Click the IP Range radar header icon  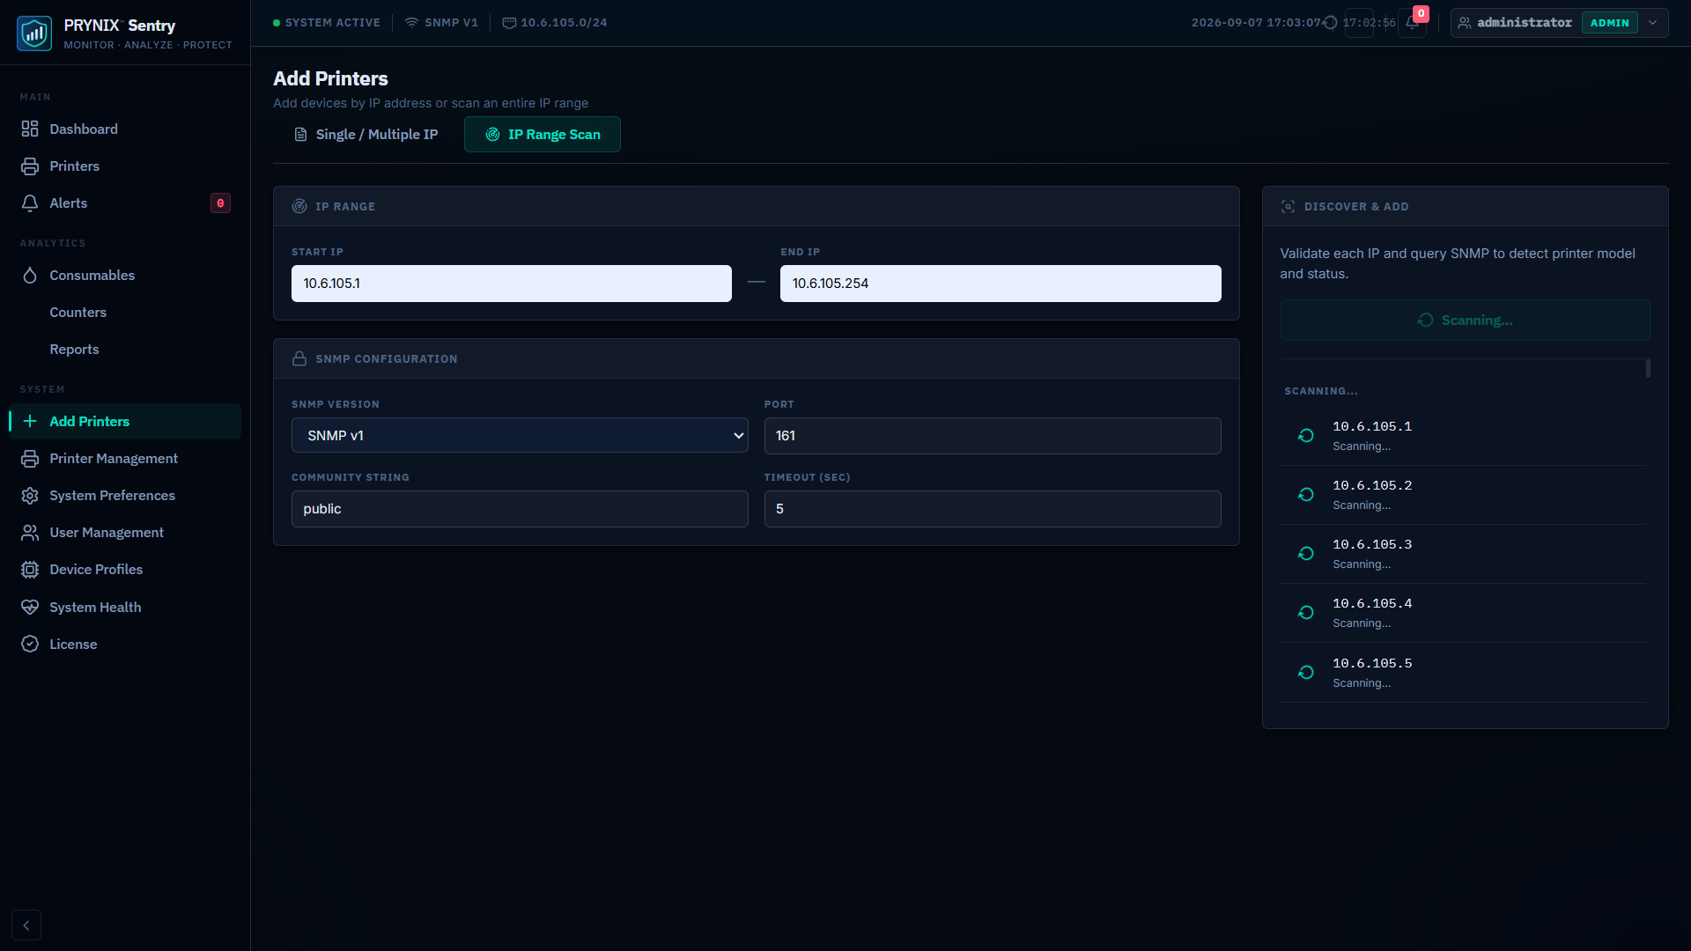[x=299, y=206]
